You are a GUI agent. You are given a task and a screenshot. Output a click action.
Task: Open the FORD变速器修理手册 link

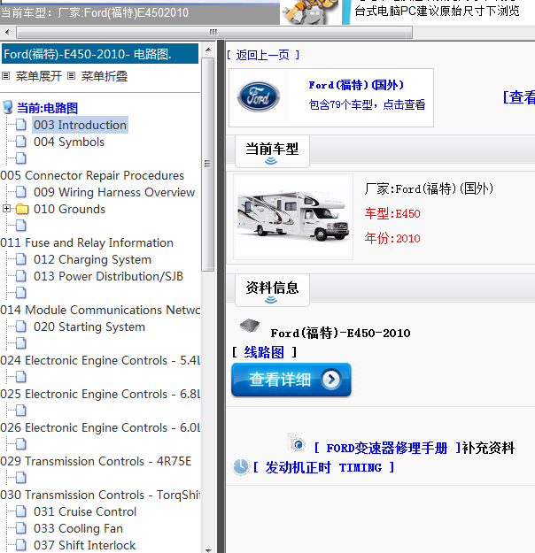387,448
